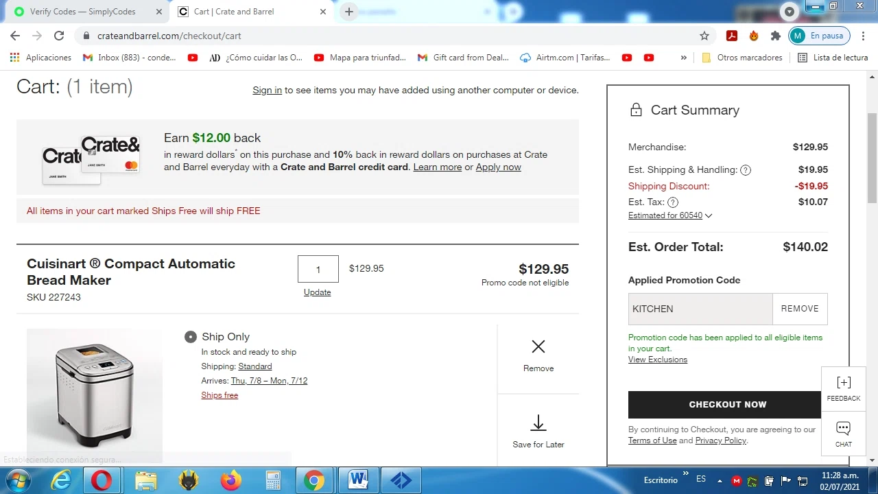Open the Chrome three-dot menu
Screen dimensions: 878x494
click(x=862, y=36)
